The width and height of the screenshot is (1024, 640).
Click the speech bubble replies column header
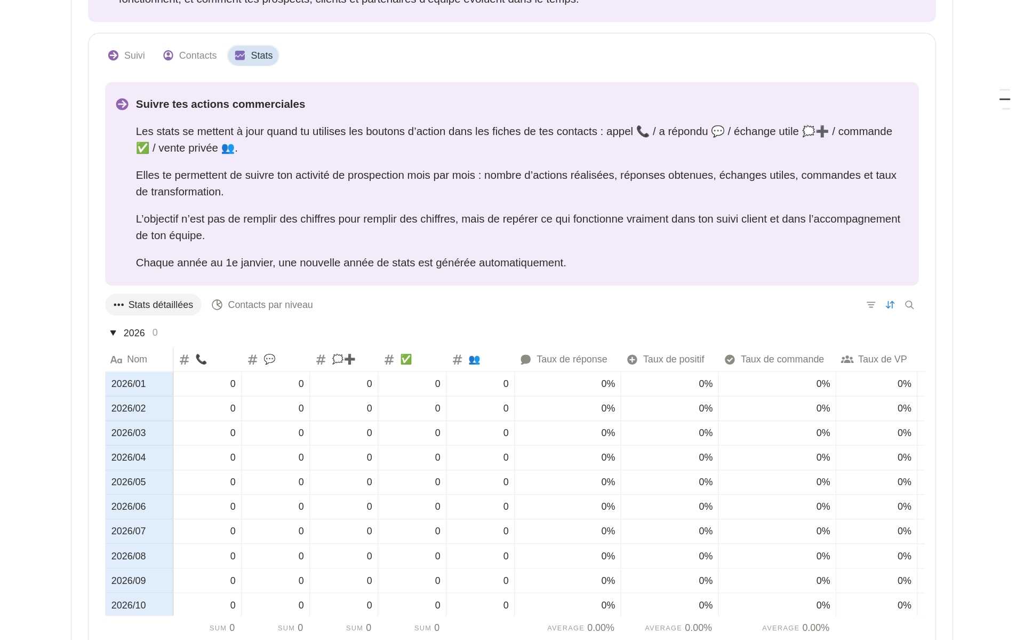(276, 359)
